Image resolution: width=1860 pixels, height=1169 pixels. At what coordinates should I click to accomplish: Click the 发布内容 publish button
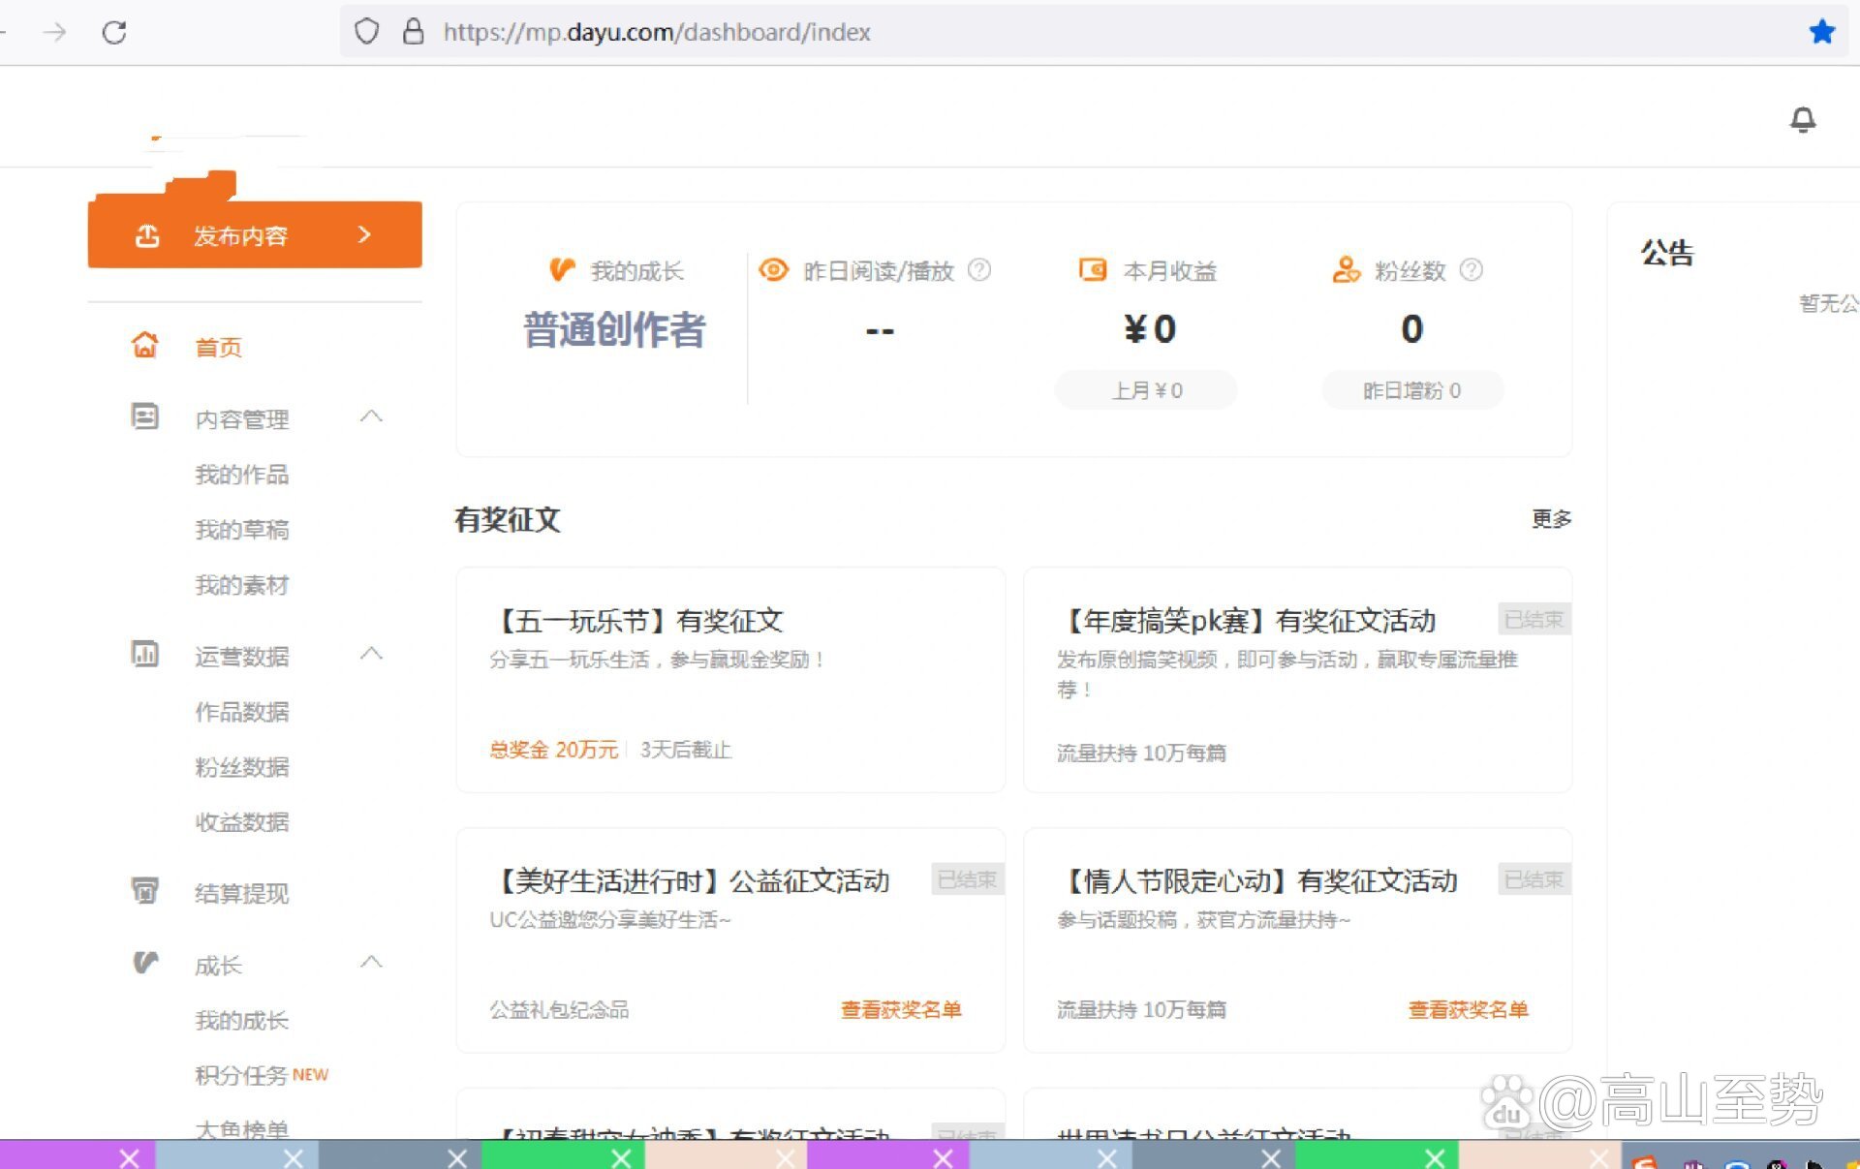point(255,234)
